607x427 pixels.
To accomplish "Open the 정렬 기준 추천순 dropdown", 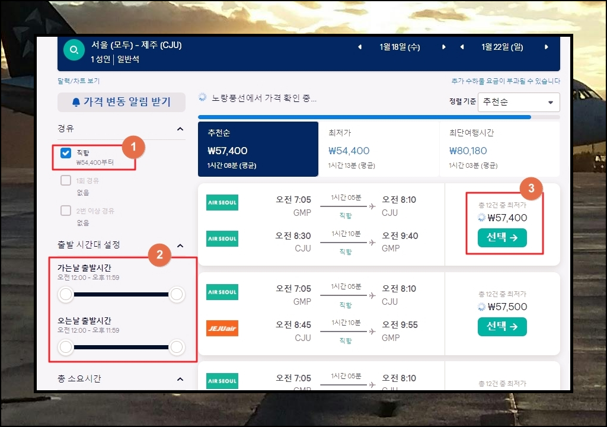I will click(x=519, y=102).
